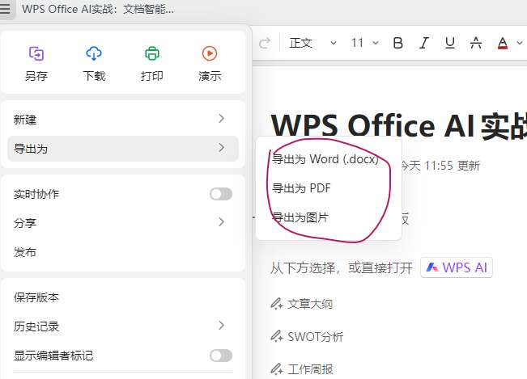The height and width of the screenshot is (379, 527).
Task: Click the Redo arrow icon
Action: coord(265,43)
